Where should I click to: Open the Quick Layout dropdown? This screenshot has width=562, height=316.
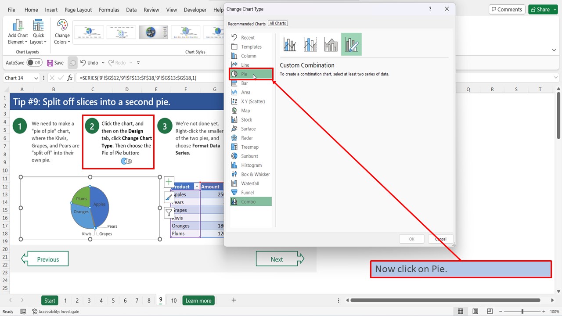39,32
